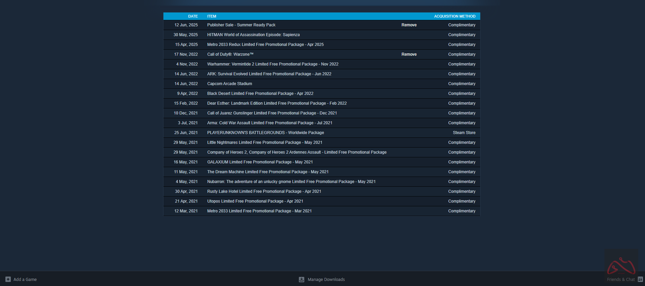
Task: Select the Warhammer: Vermintide 2 promotional package row
Action: (x=273, y=64)
